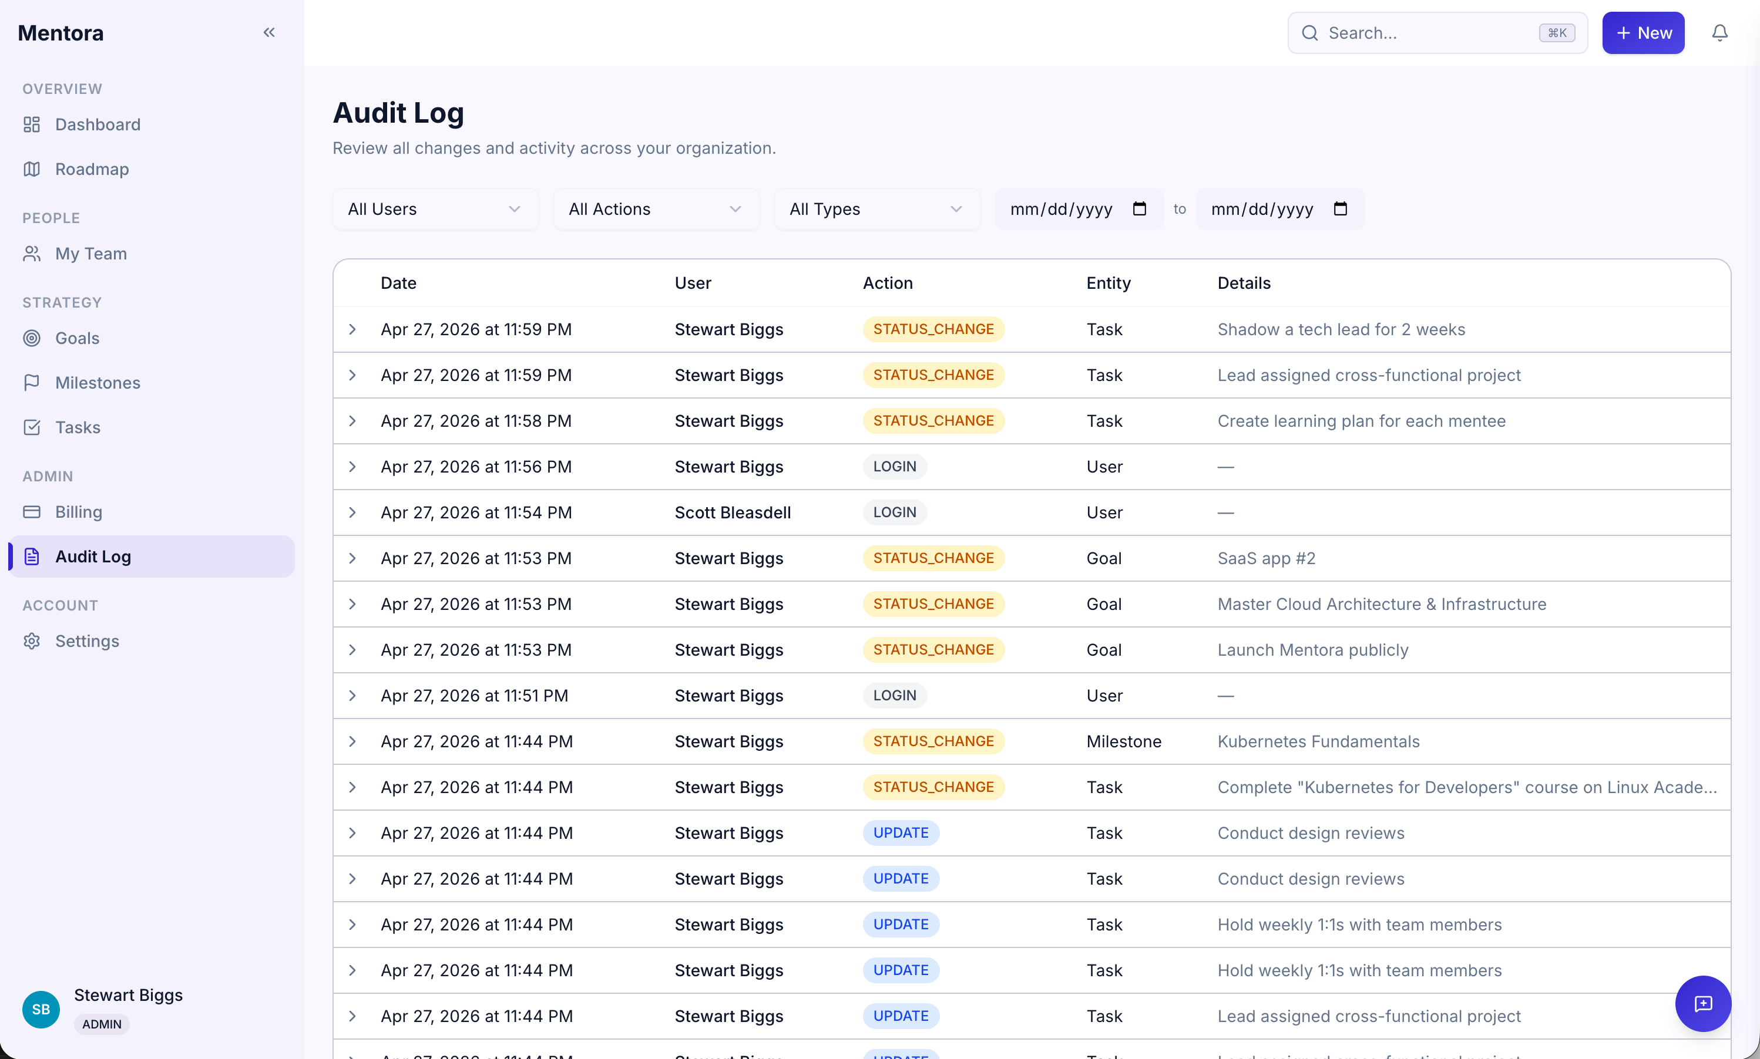Screen dimensions: 1760x1059
Task: Click the Tasks checkbox icon
Action: pos(31,427)
